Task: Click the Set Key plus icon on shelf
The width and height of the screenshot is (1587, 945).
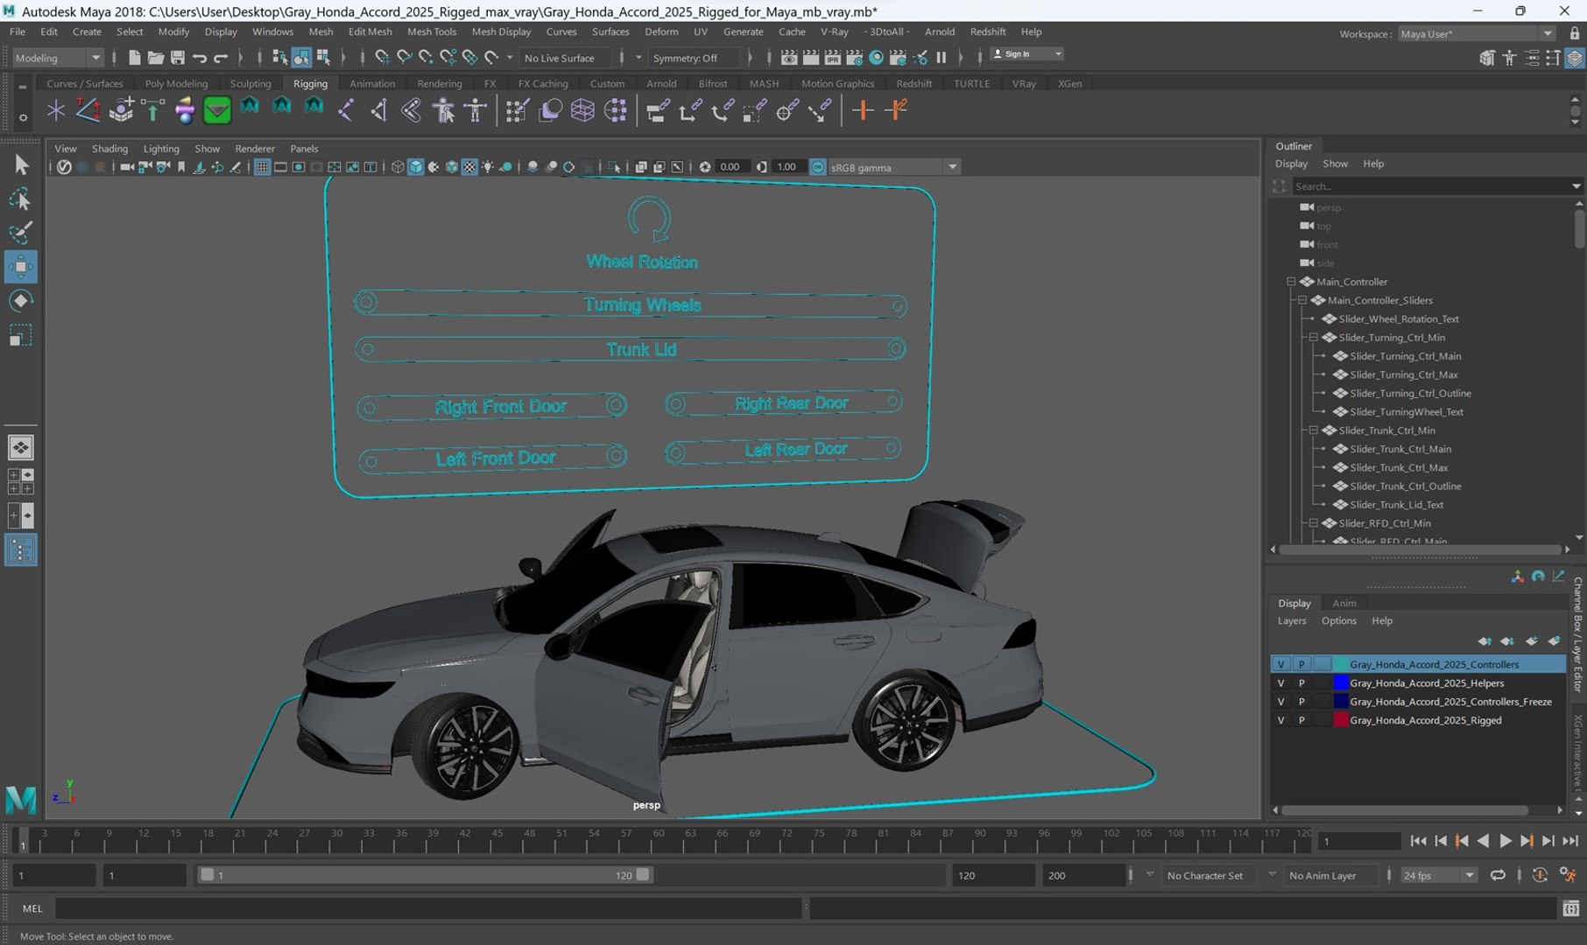Action: click(x=863, y=110)
